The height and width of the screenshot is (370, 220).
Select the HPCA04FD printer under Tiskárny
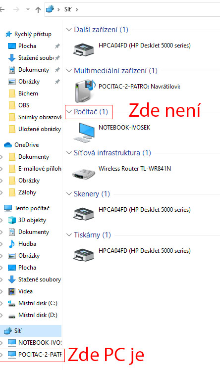(x=84, y=255)
